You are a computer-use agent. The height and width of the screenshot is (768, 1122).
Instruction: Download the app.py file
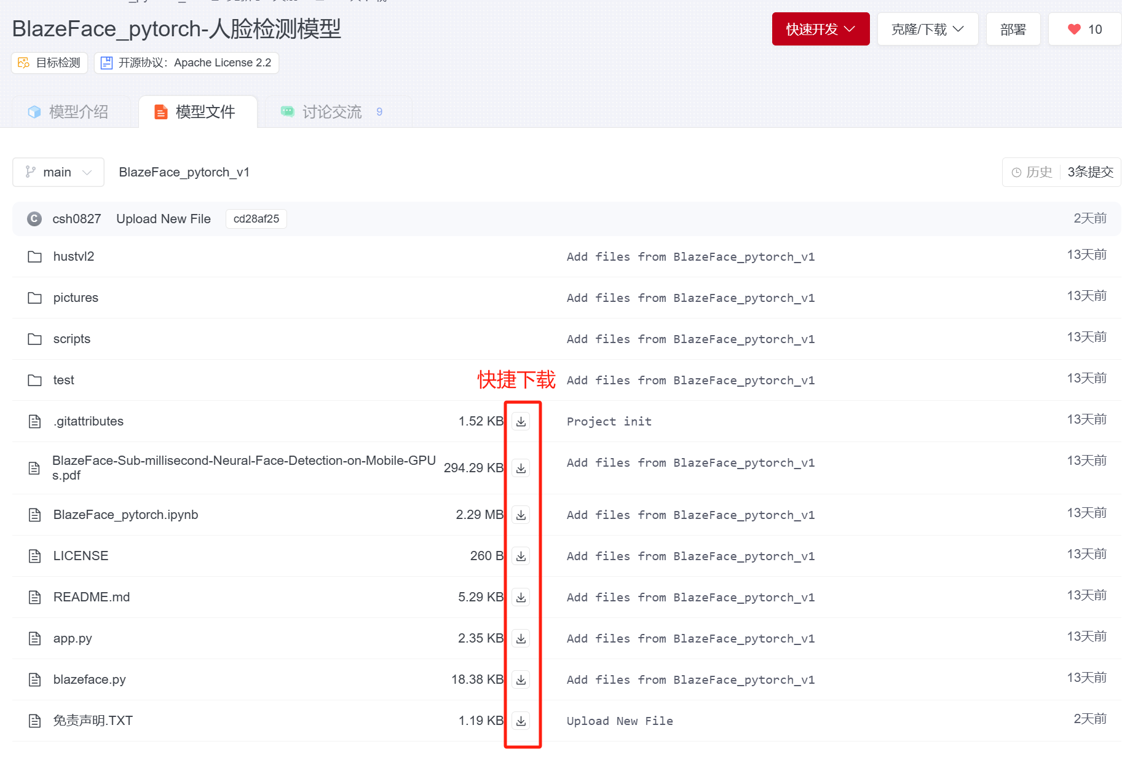pos(521,638)
